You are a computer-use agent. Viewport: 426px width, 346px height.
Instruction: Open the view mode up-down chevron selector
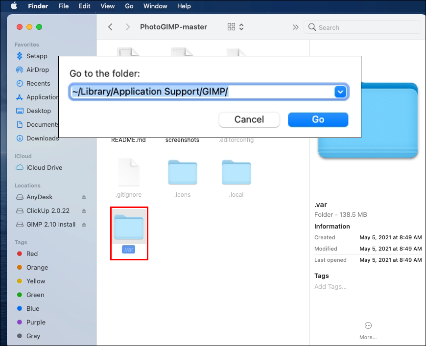tap(241, 27)
